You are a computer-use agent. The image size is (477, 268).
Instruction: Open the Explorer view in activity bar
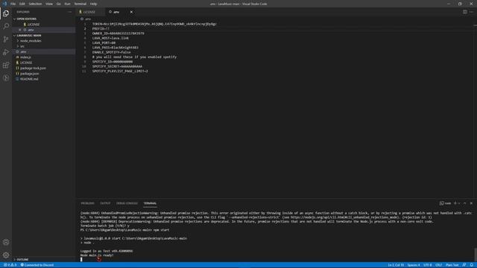click(6, 13)
